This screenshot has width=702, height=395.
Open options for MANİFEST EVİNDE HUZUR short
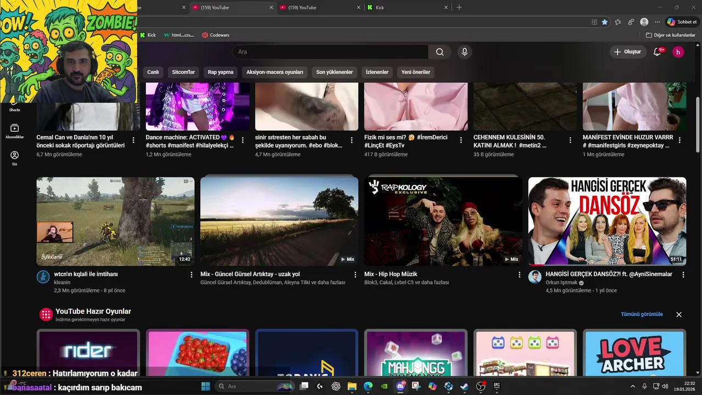click(x=680, y=140)
